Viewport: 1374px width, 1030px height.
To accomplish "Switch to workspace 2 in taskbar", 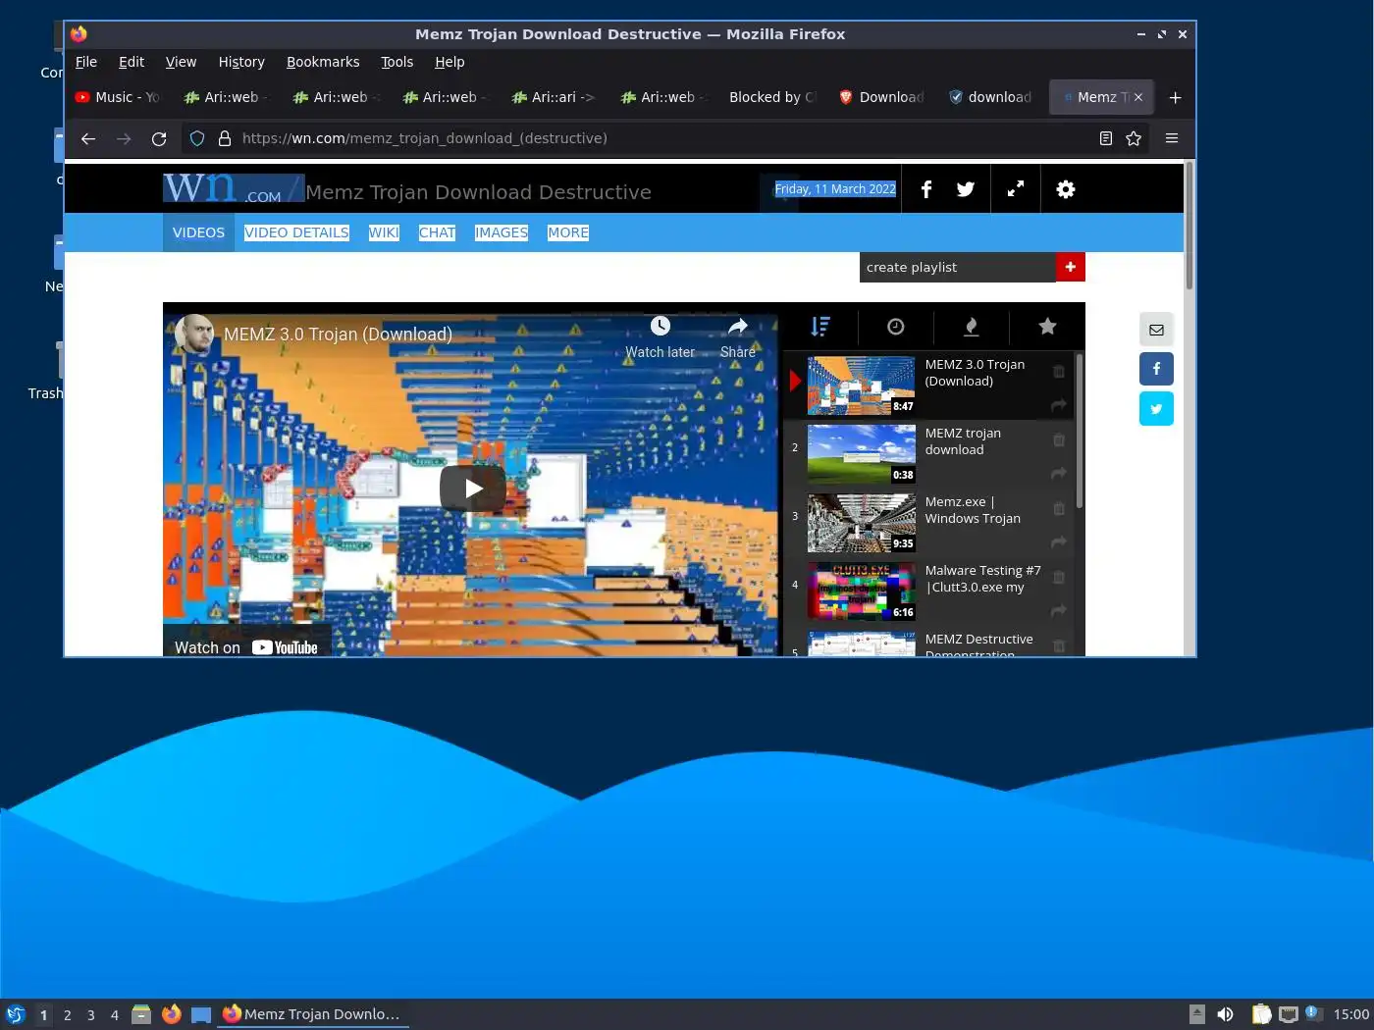I will click(x=68, y=1015).
